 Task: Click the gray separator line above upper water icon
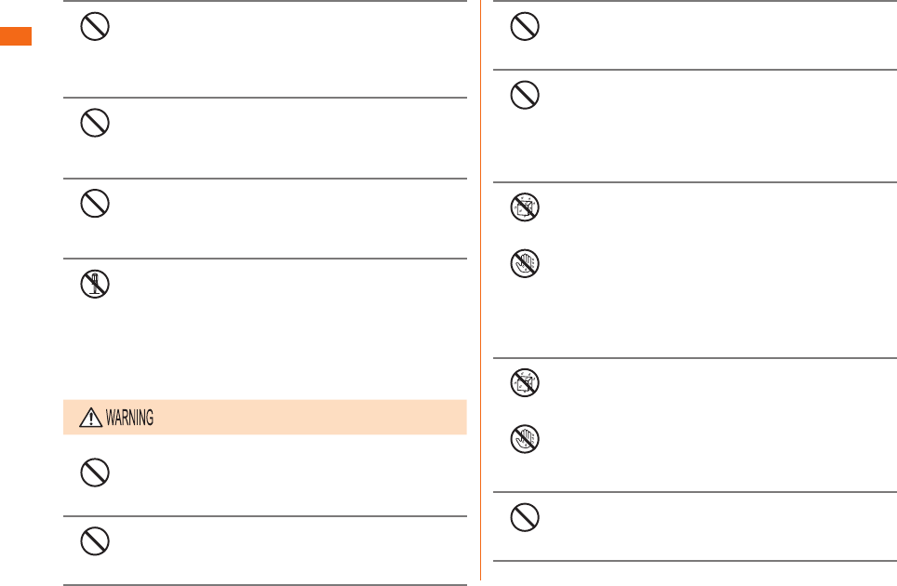[695, 182]
